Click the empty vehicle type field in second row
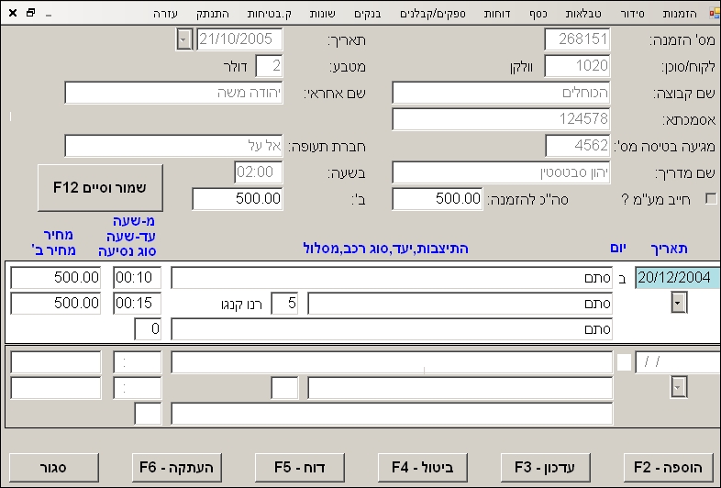Image resolution: width=721 pixels, height=488 pixels. click(x=284, y=388)
